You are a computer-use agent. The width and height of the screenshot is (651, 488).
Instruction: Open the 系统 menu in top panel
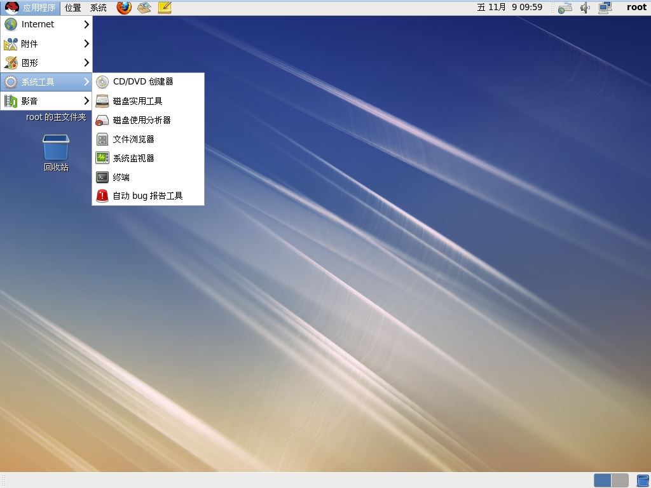pos(98,8)
